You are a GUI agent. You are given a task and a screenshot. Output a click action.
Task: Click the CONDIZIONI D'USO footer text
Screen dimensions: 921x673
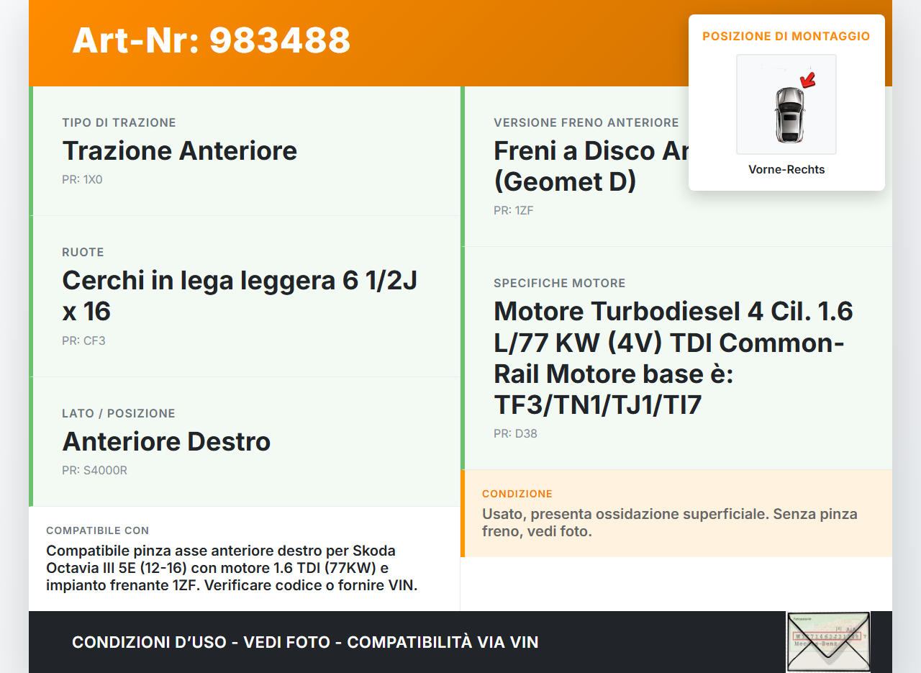tap(305, 642)
